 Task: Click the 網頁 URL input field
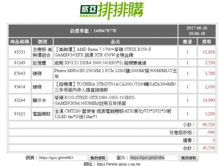pos(63,158)
